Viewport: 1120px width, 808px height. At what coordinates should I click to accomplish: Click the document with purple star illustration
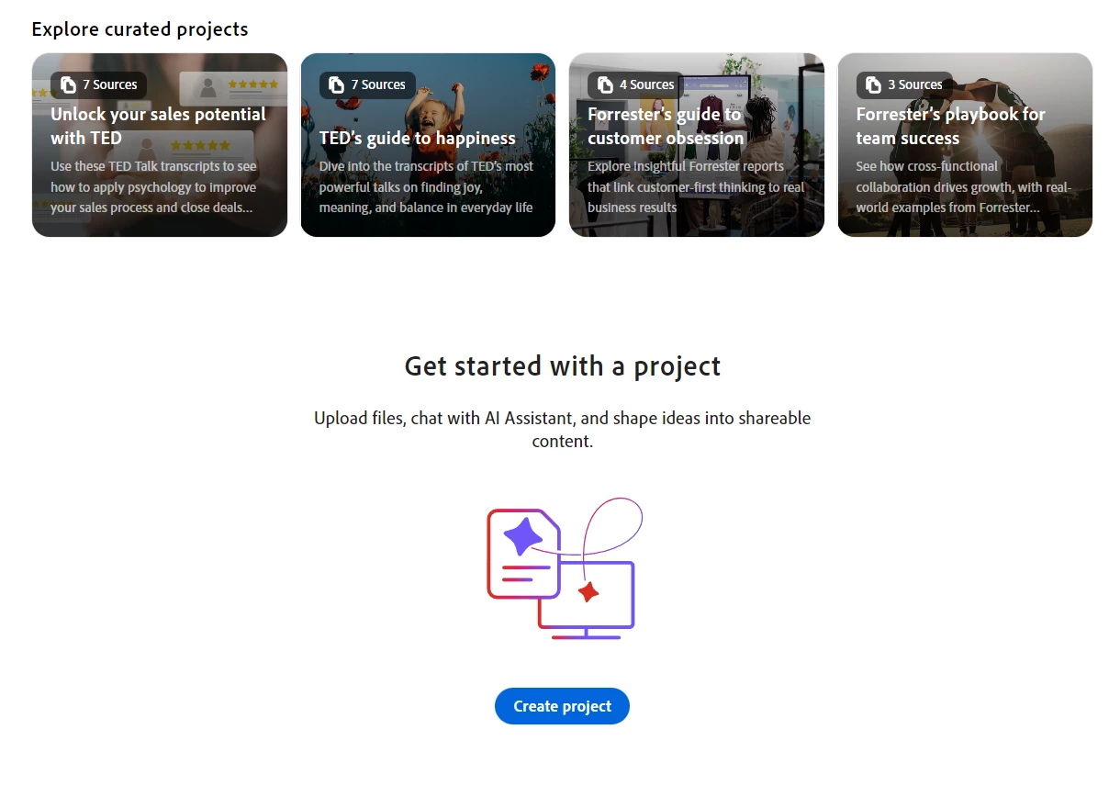524,554
